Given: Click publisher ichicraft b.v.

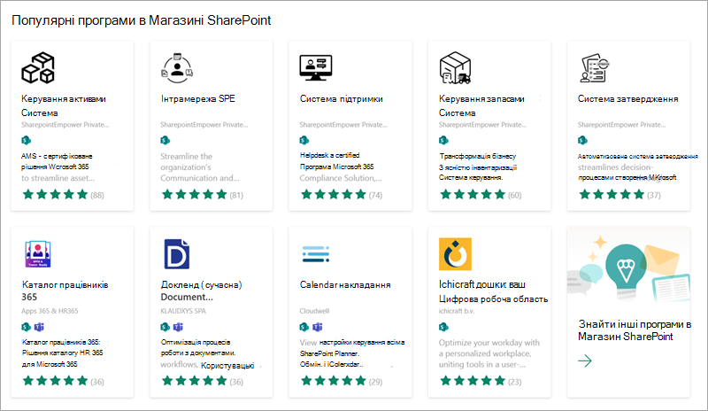Looking at the screenshot, I should pyautogui.click(x=457, y=311).
